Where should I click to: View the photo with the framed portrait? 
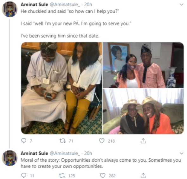point(143,65)
